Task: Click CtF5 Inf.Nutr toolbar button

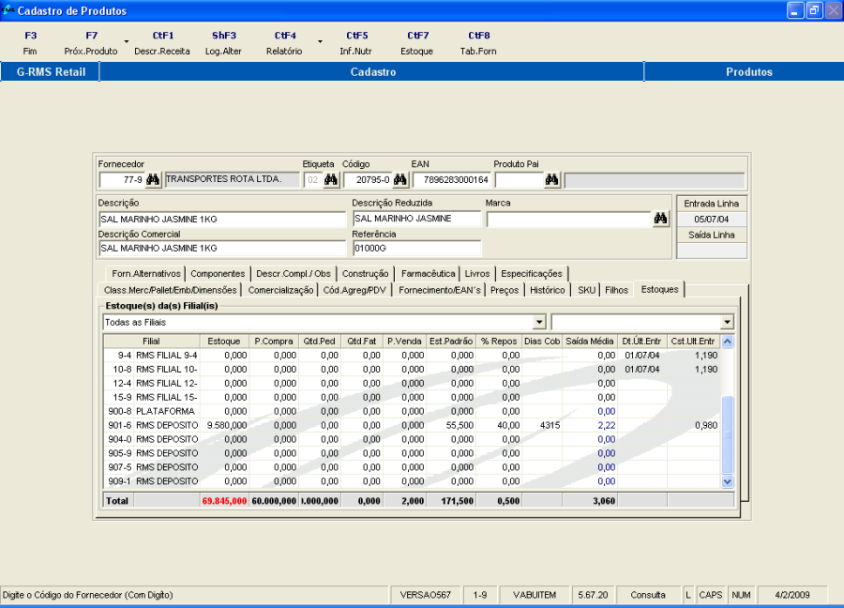Action: (356, 43)
